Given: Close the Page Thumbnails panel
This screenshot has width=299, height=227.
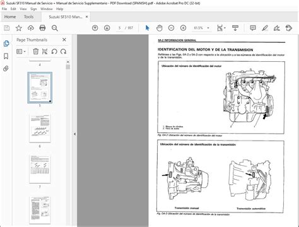Looking at the screenshot, I should (x=64, y=40).
